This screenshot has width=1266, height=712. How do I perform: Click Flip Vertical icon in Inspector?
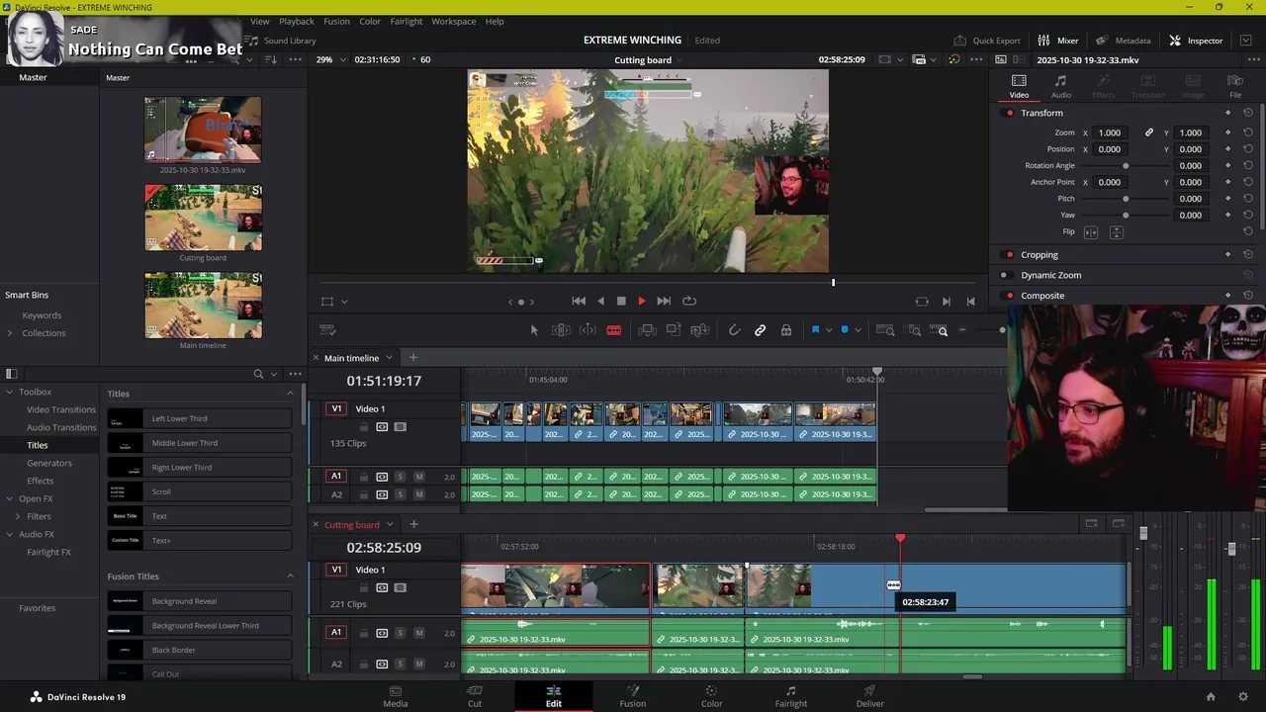point(1117,232)
